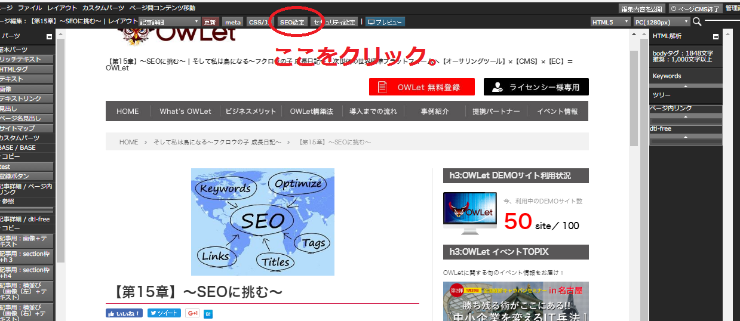Select リッチテキスト part
The height and width of the screenshot is (321, 740).
point(26,60)
